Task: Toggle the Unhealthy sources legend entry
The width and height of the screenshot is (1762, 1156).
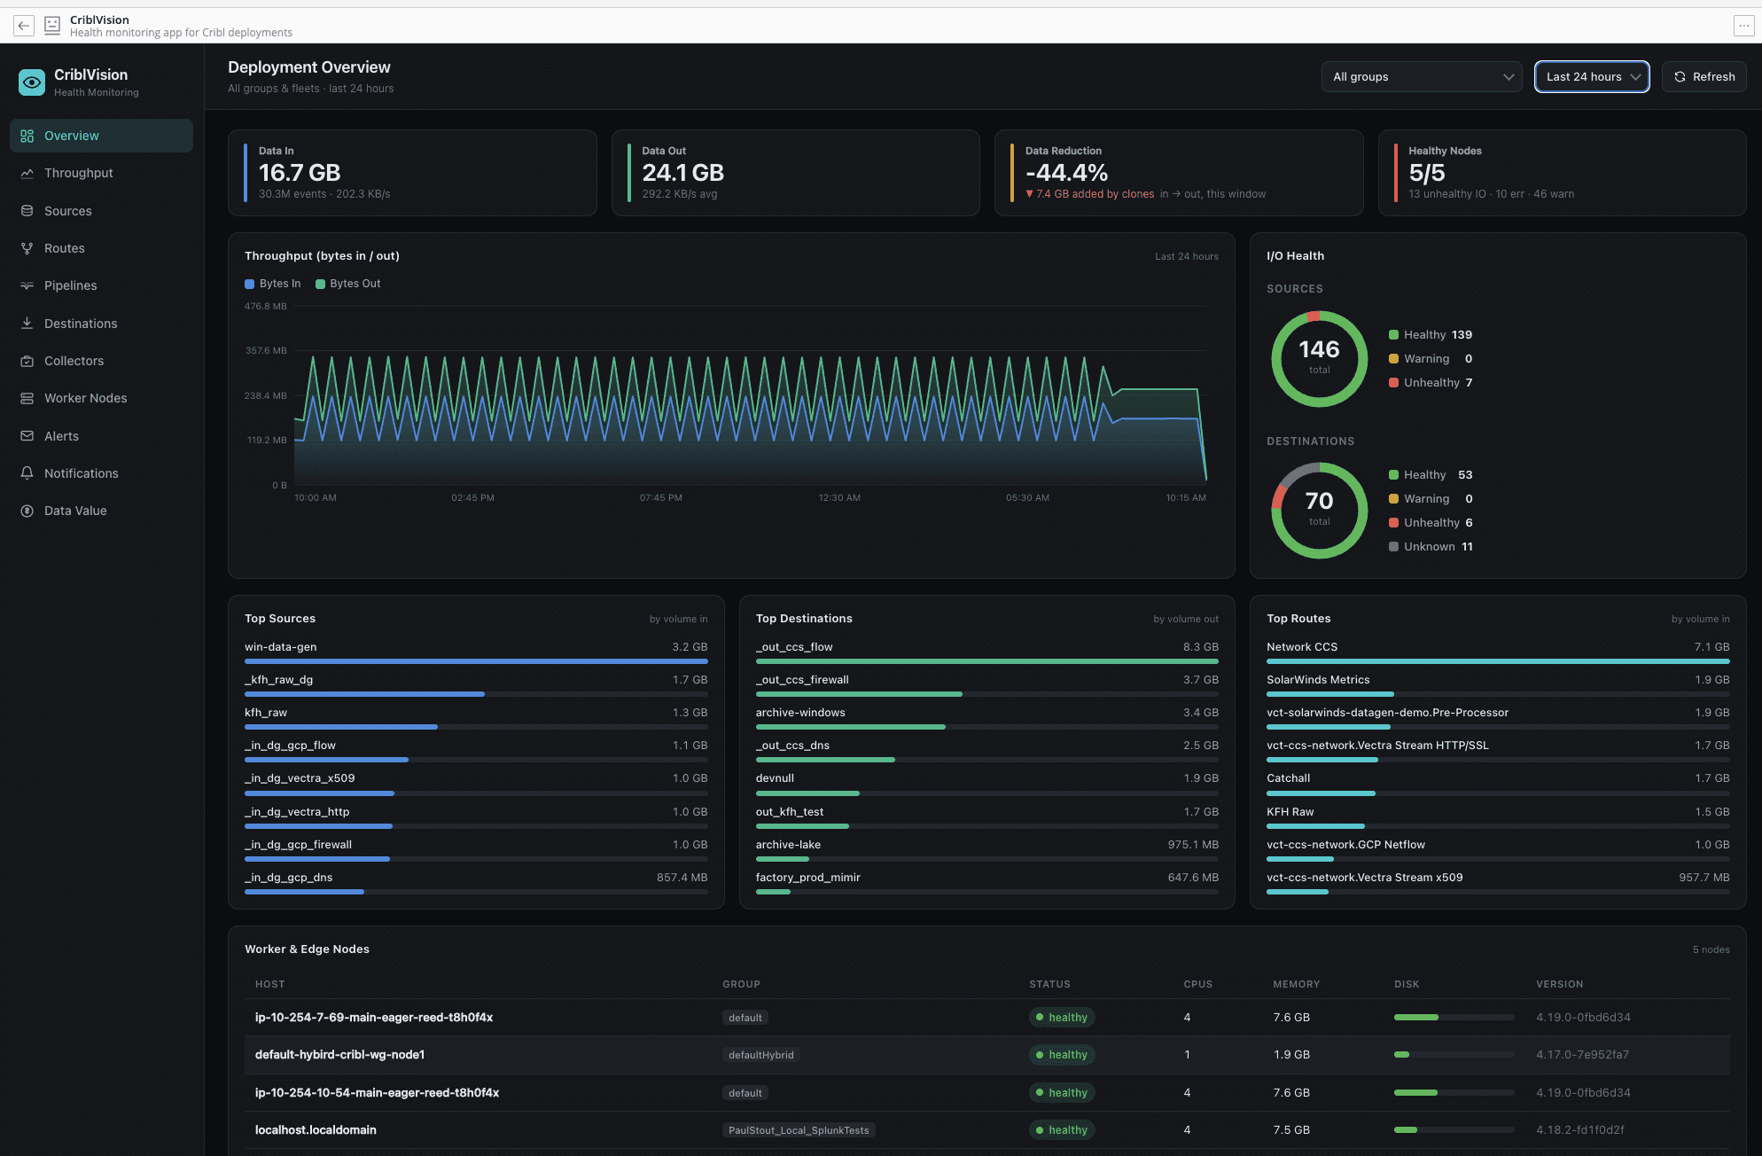Action: [x=1431, y=383]
